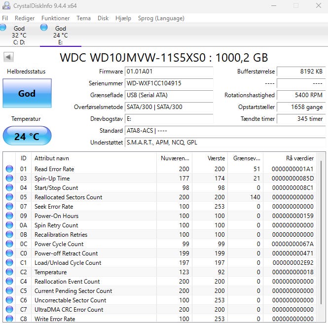Click the CrystalDiskInfo app icon in title bar
Image resolution: width=328 pixels, height=325 pixels.
click(x=6, y=5)
